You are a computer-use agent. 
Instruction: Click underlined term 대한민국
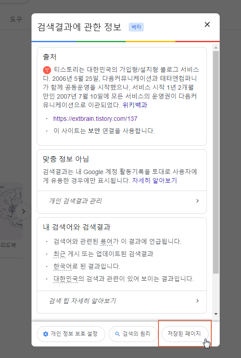[x=66, y=279]
